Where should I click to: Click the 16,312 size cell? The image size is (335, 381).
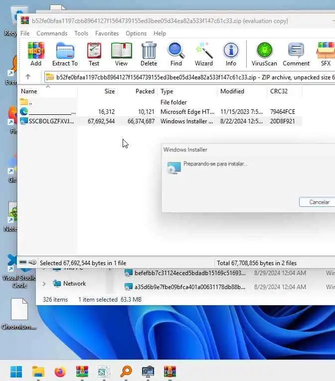point(106,111)
